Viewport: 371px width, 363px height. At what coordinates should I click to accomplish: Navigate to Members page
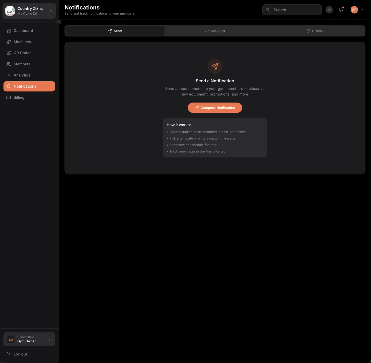29,64
